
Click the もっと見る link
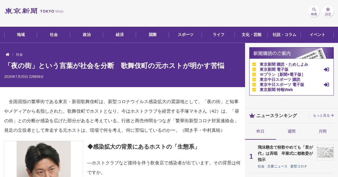tap(323, 115)
